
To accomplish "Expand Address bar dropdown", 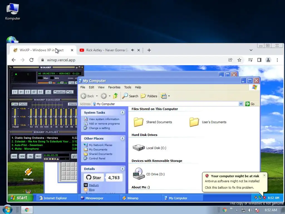I will tap(241, 104).
